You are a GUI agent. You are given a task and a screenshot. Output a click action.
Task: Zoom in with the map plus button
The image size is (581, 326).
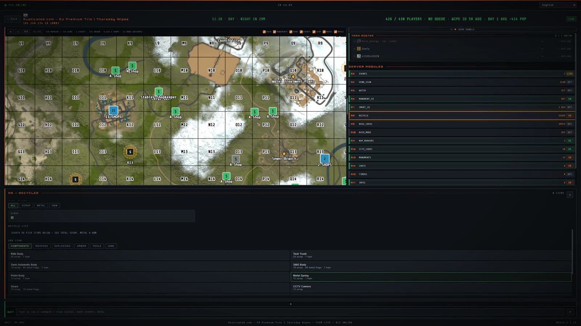[x=11, y=32]
